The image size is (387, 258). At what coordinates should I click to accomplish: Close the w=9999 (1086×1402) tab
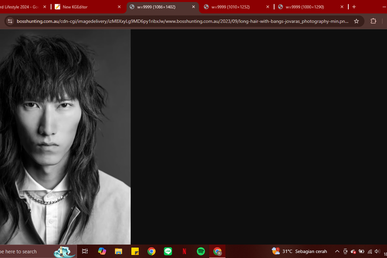click(193, 7)
